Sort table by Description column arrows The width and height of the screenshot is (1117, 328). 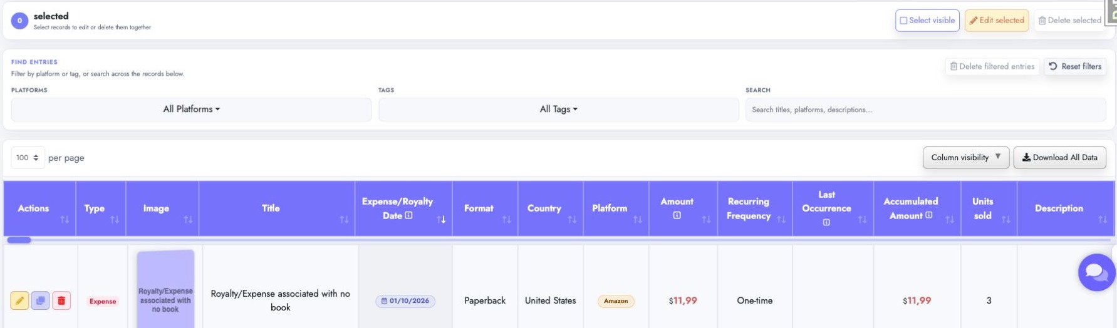[x=1103, y=220]
